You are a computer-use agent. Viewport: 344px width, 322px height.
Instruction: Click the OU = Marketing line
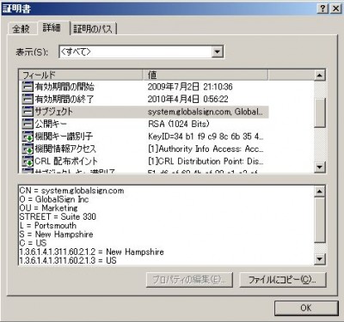49,208
